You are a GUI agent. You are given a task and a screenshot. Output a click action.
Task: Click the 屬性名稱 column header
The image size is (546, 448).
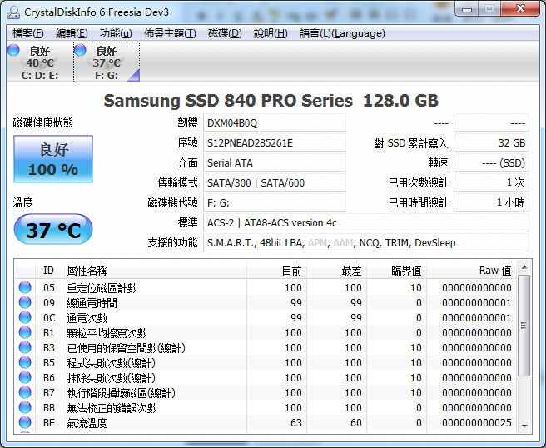pyautogui.click(x=154, y=271)
